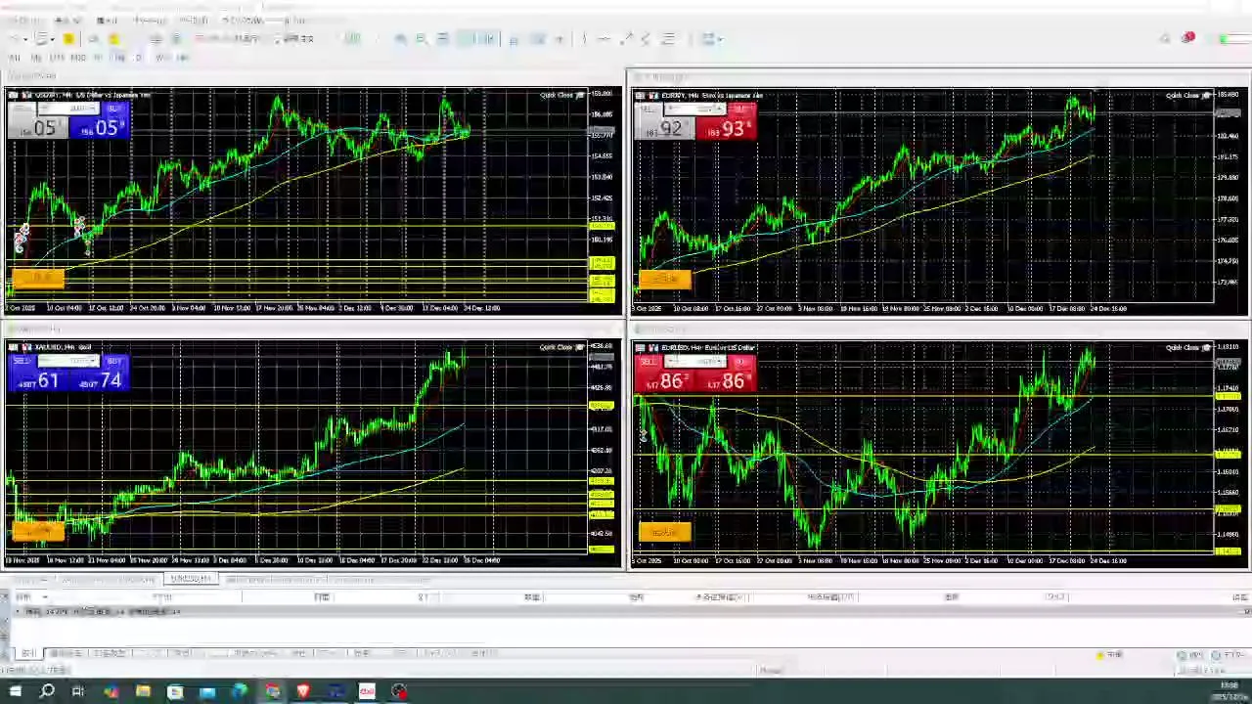Image resolution: width=1252 pixels, height=704 pixels.
Task: Open the Tools menu
Action: 196,20
